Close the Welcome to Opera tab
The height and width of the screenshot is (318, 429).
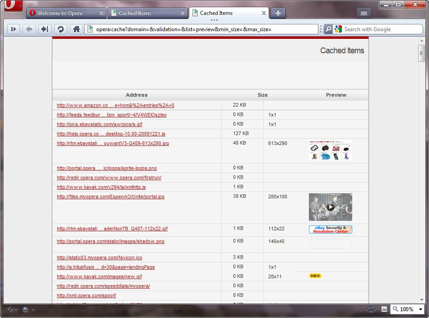[101, 13]
